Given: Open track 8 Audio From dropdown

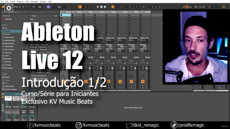Looking at the screenshot, I should point(145,40).
